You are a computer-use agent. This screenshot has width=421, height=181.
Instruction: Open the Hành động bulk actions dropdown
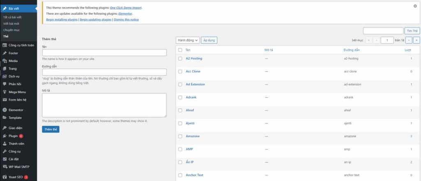187,40
